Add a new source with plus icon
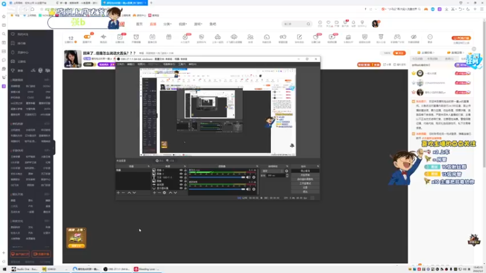Viewport: 486px width, 273px height. point(154,192)
